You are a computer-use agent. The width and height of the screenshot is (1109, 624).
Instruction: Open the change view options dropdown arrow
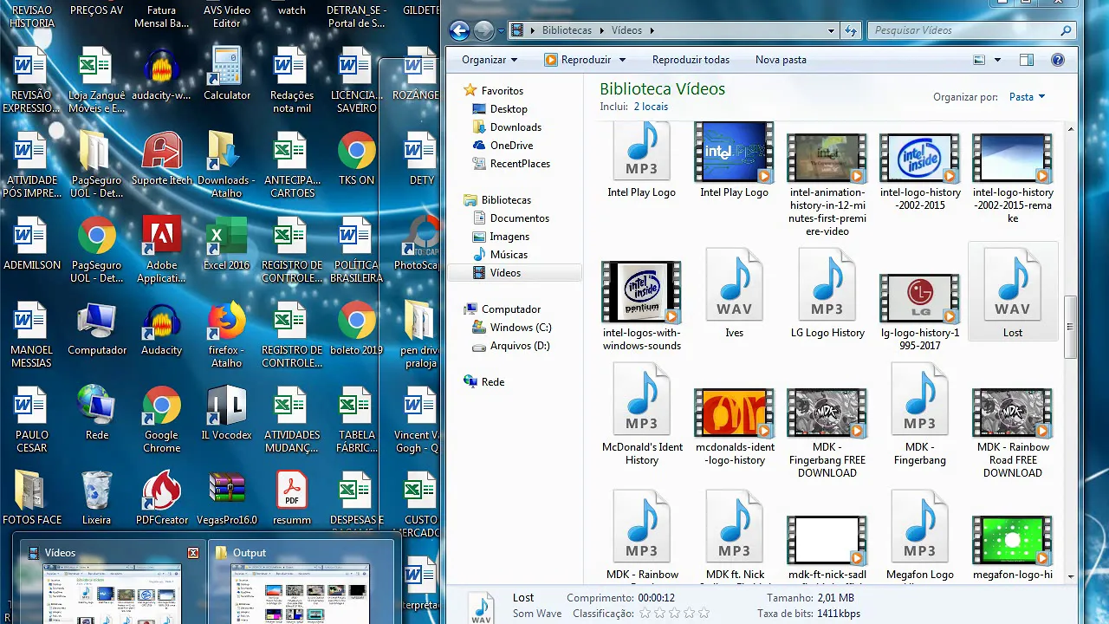(x=997, y=60)
